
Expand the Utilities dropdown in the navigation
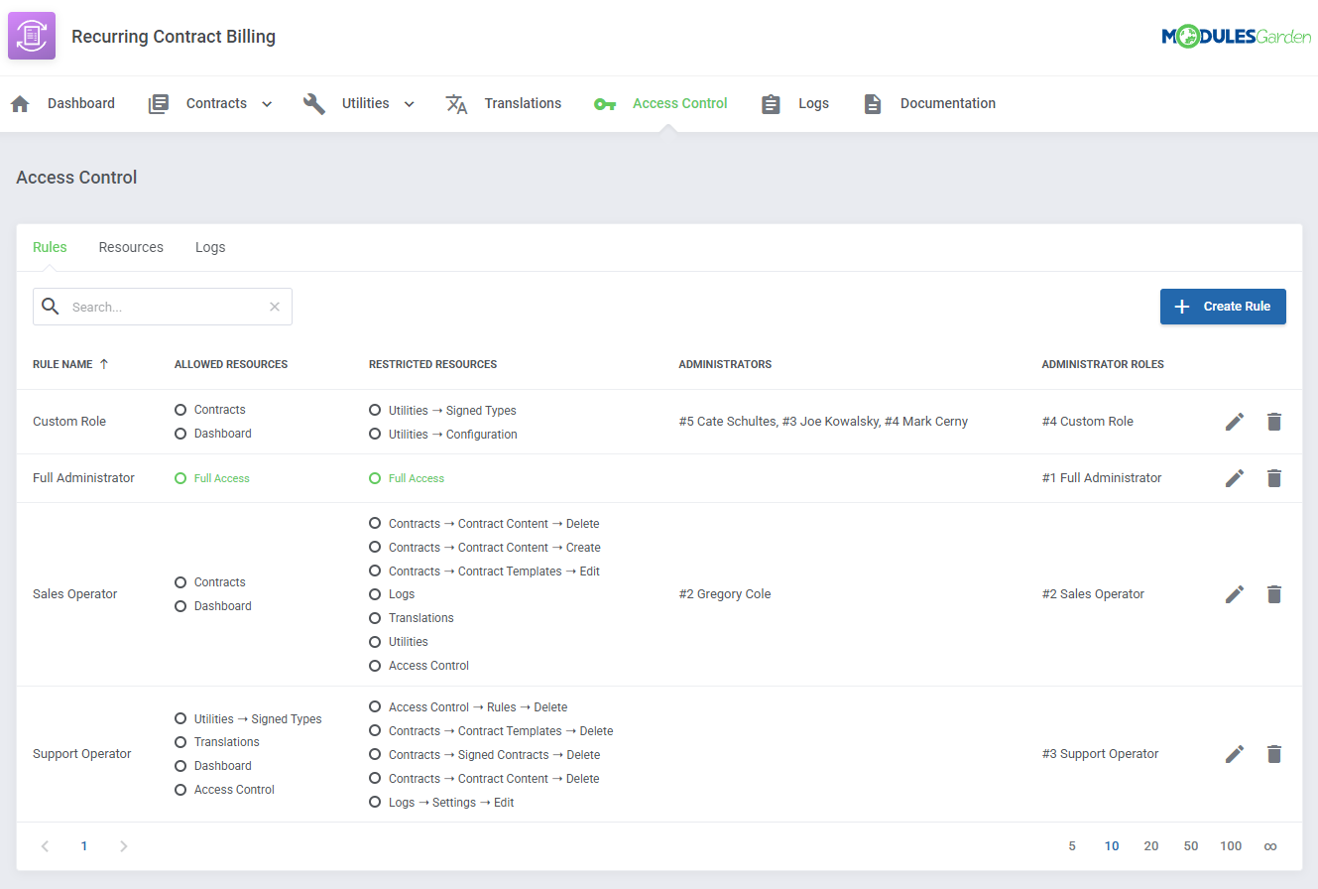pos(408,102)
